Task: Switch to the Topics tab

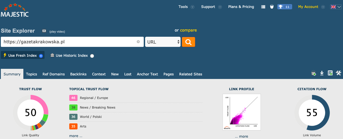Action: 32,74
